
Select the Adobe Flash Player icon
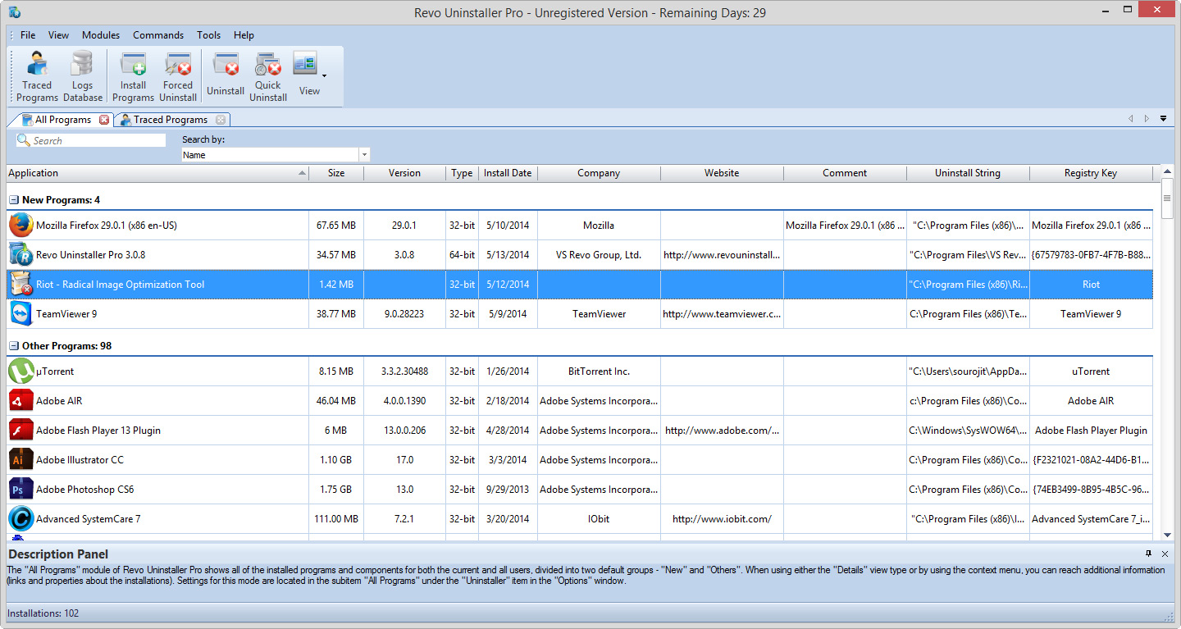pos(21,430)
